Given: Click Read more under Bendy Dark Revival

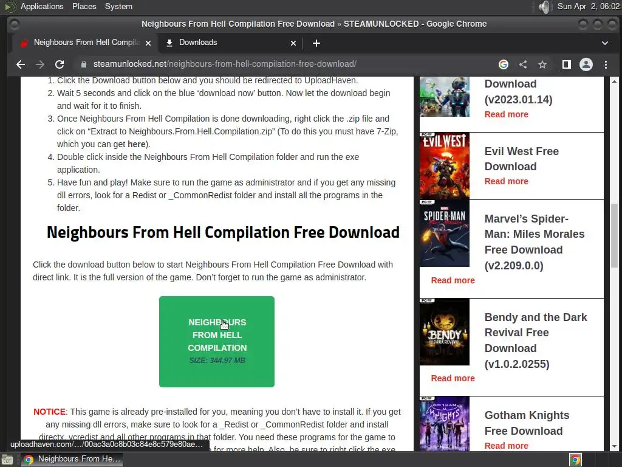Looking at the screenshot, I should point(453,378).
